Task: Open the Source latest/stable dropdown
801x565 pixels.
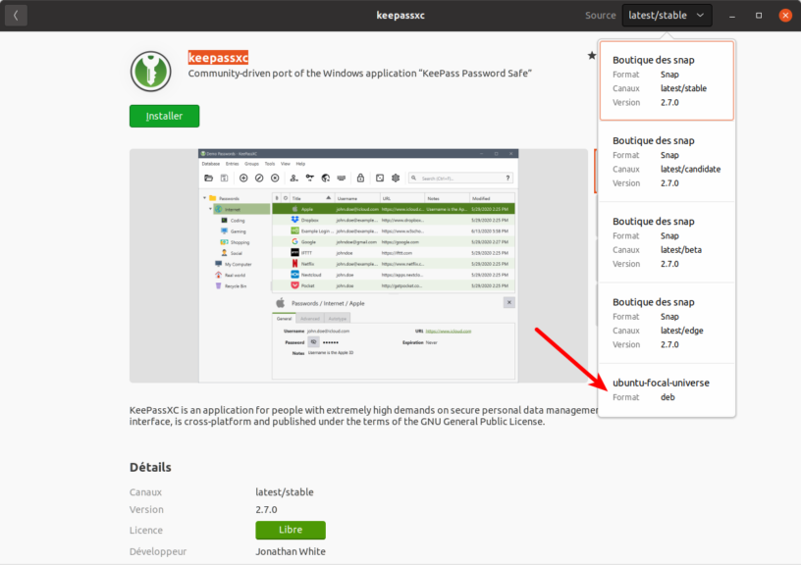Action: [x=667, y=16]
